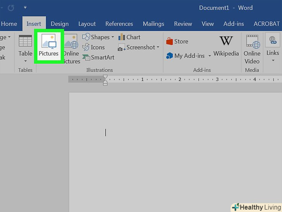Insert a Chart

pos(129,37)
